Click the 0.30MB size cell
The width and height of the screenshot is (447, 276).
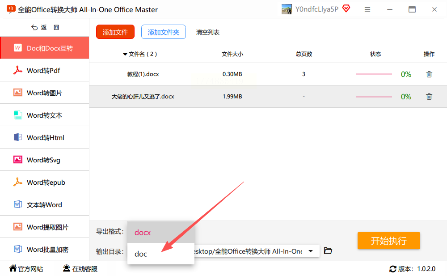click(232, 74)
